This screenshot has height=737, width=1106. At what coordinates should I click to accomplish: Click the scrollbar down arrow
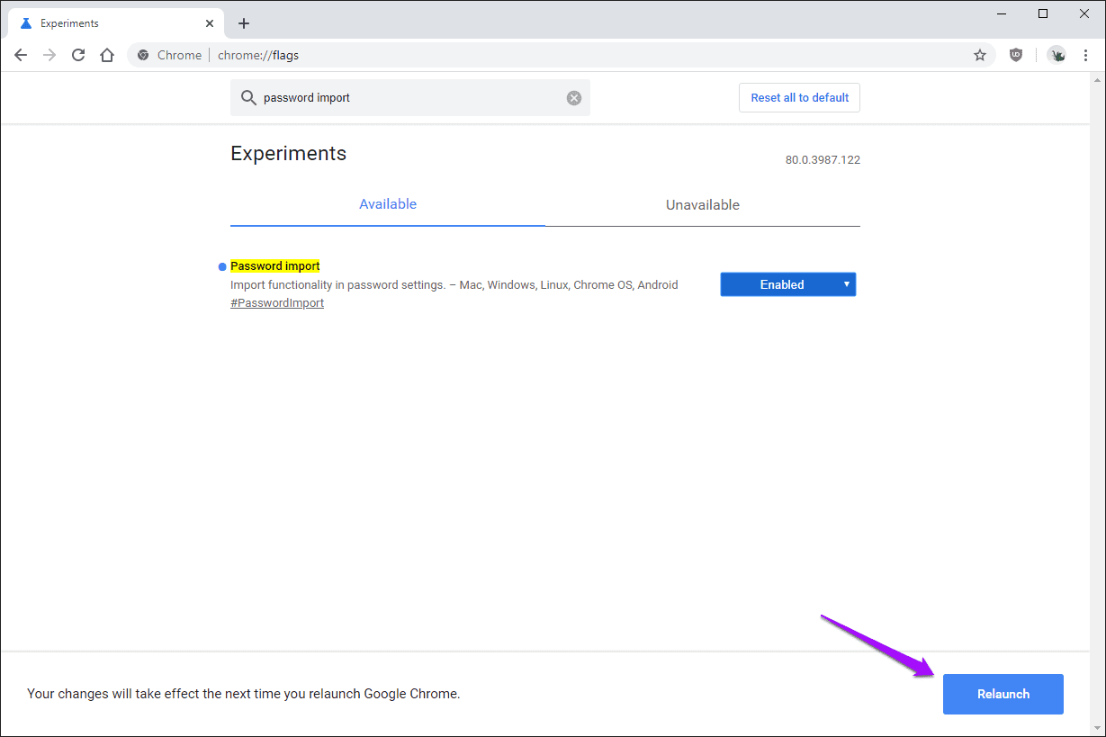tap(1096, 727)
